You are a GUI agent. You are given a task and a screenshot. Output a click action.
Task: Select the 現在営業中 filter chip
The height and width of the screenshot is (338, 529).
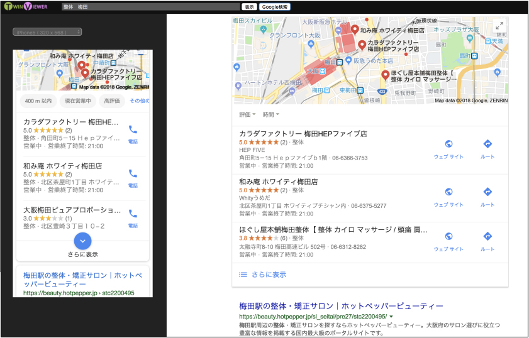[78, 101]
